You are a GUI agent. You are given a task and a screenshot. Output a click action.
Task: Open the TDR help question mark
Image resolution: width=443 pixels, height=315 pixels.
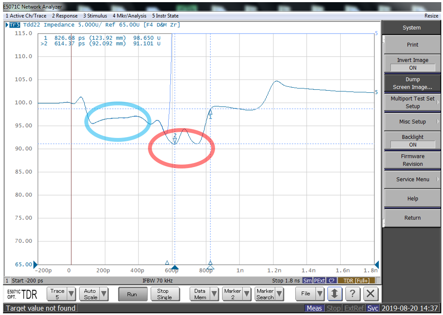point(353,294)
